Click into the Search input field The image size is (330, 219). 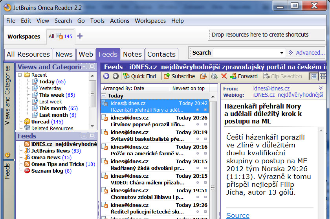pos(246,53)
